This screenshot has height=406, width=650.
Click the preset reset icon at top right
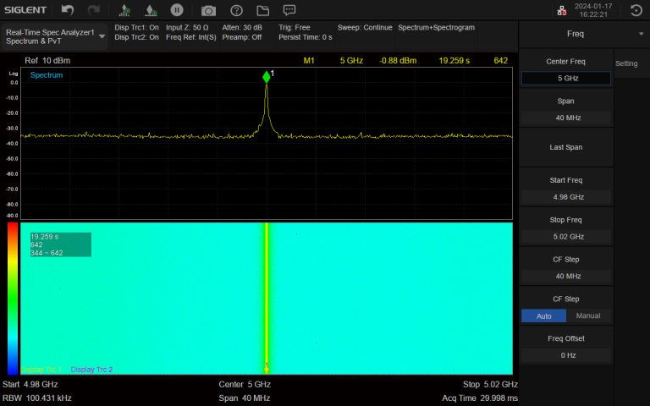[x=636, y=10]
